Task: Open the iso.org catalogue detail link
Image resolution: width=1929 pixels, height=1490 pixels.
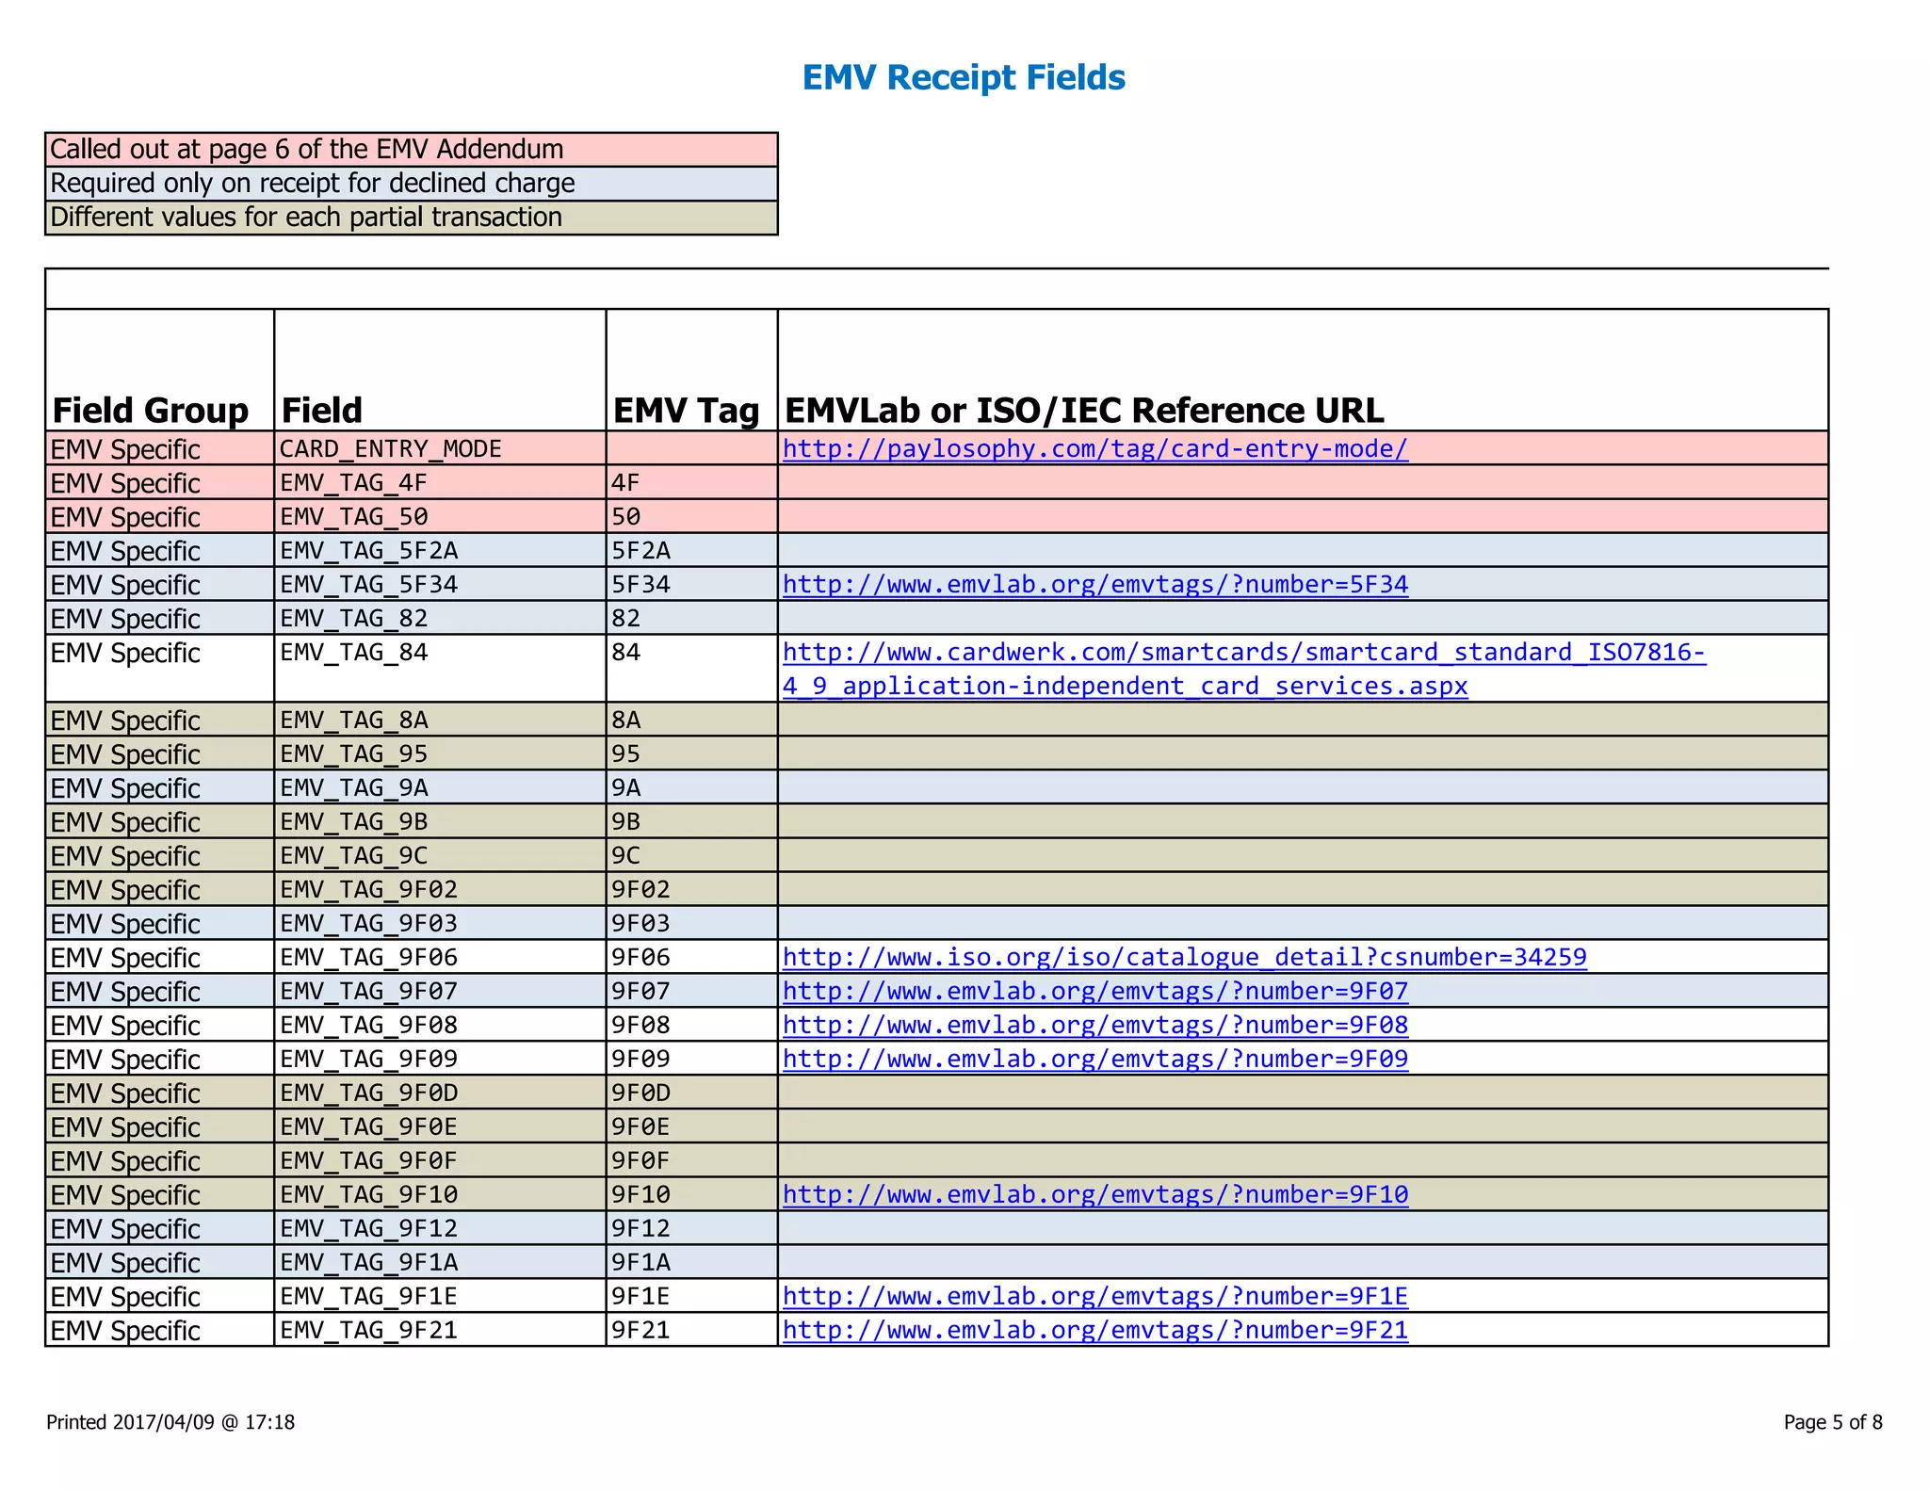Action: (1184, 957)
